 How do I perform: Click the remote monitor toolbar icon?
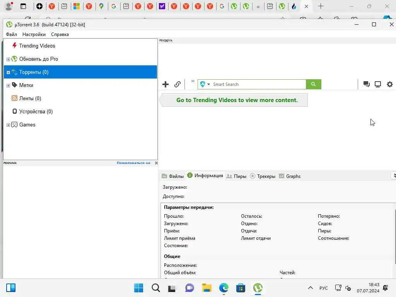(378, 84)
